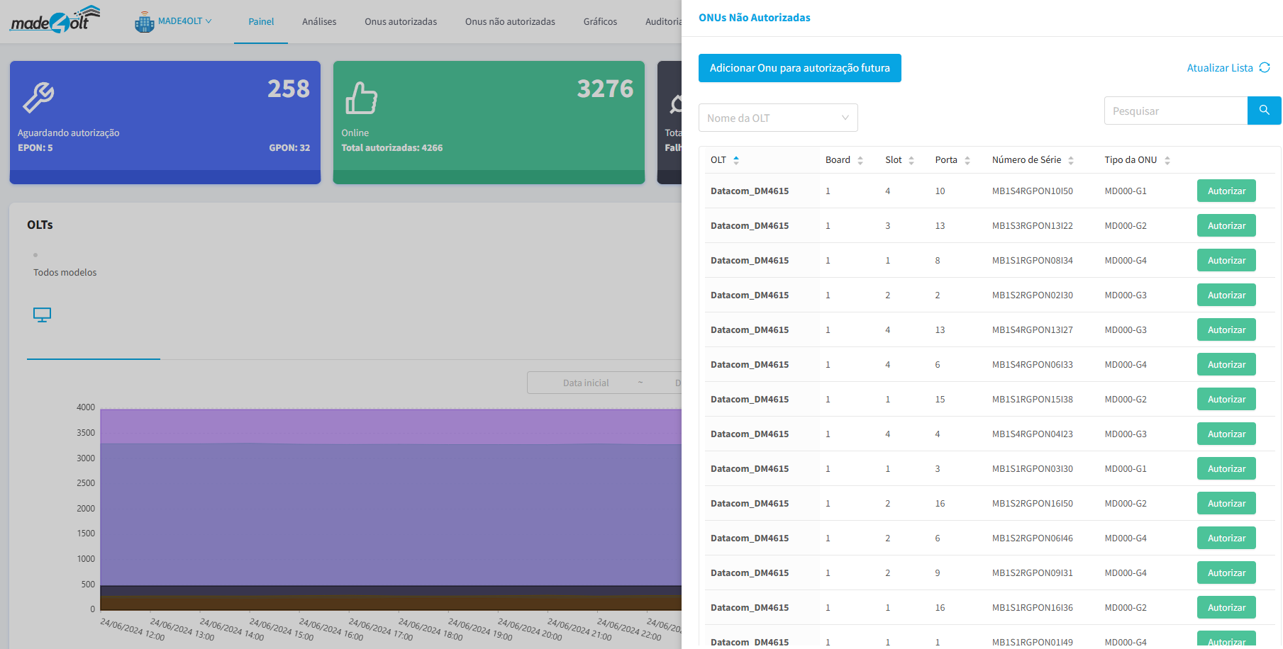This screenshot has height=649, width=1283.
Task: Authorize ONU MB1S2RGPON02I30
Action: [1226, 295]
